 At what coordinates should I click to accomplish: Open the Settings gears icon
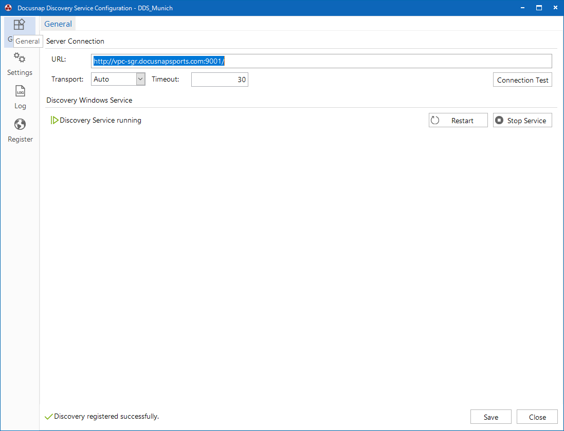[20, 57]
